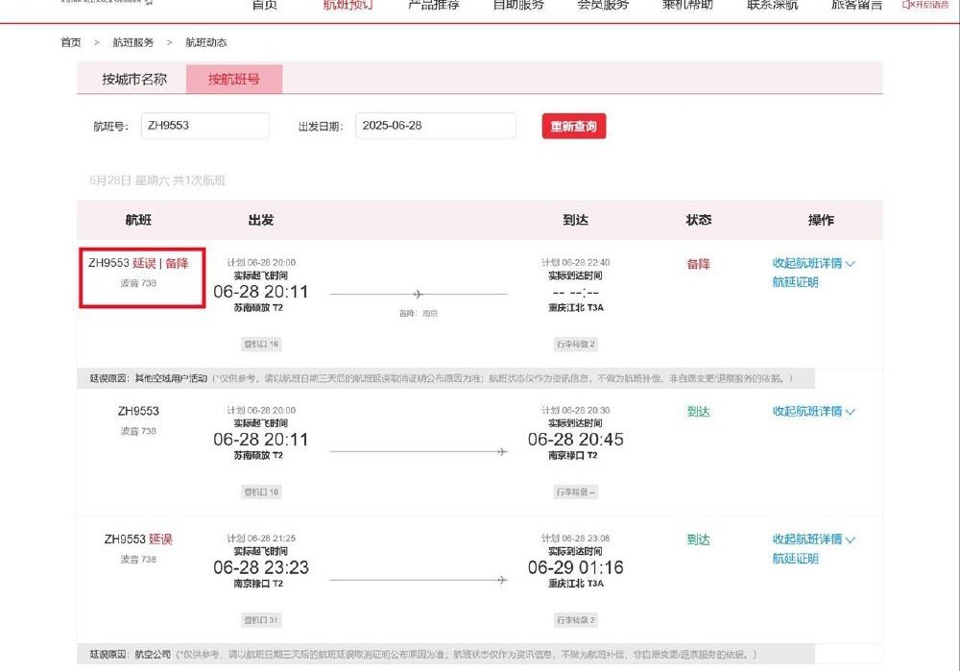Viewport: 960px width, 671px height.
Task: Click the plane icon on the route ending 06-28 20:45
Action: [x=502, y=452]
